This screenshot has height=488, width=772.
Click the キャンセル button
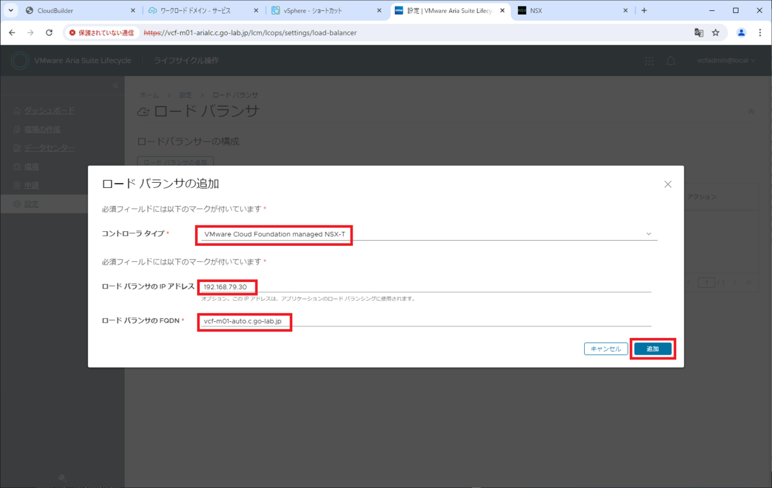click(605, 348)
